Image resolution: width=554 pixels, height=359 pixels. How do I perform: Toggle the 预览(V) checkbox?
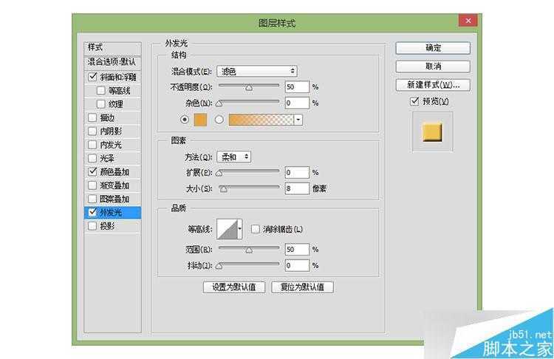click(x=414, y=101)
